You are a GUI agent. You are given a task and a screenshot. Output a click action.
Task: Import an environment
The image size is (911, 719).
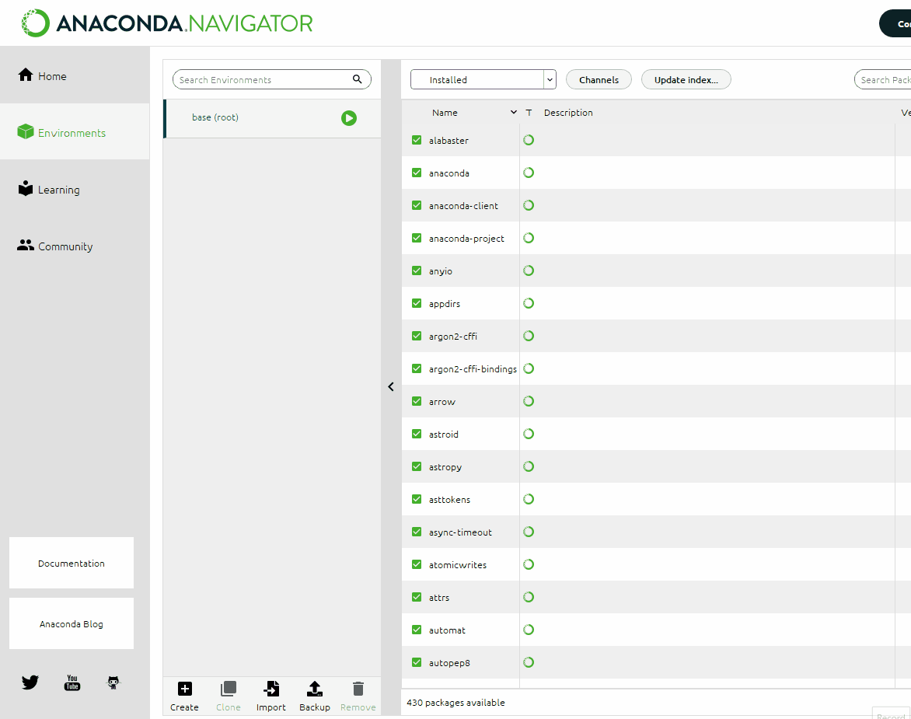coord(271,696)
